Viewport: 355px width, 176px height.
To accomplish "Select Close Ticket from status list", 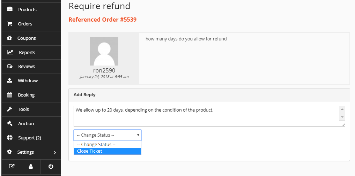I will pos(108,151).
